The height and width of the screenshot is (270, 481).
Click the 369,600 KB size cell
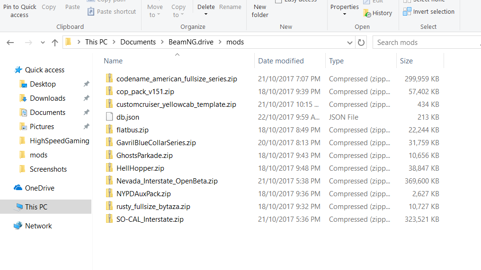[422, 181]
